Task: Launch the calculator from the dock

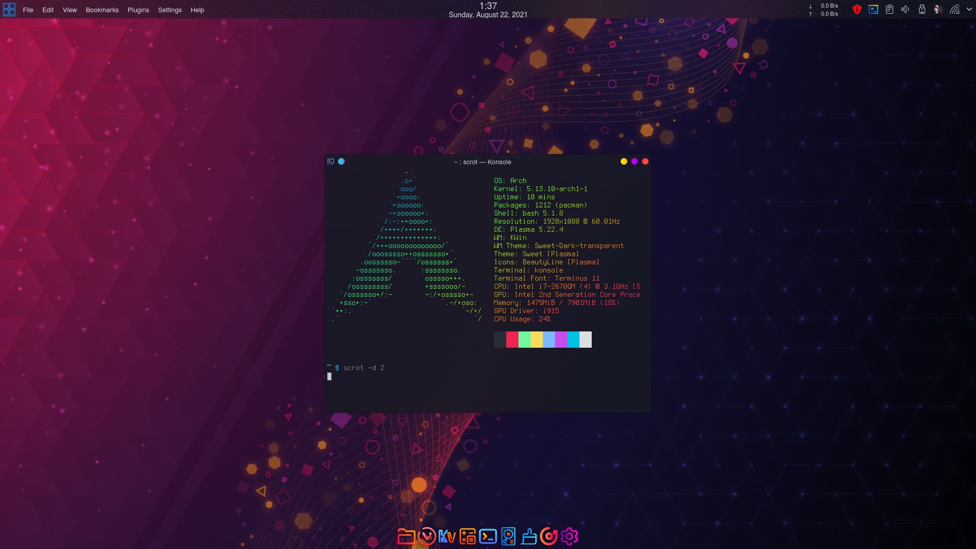Action: 467,536
